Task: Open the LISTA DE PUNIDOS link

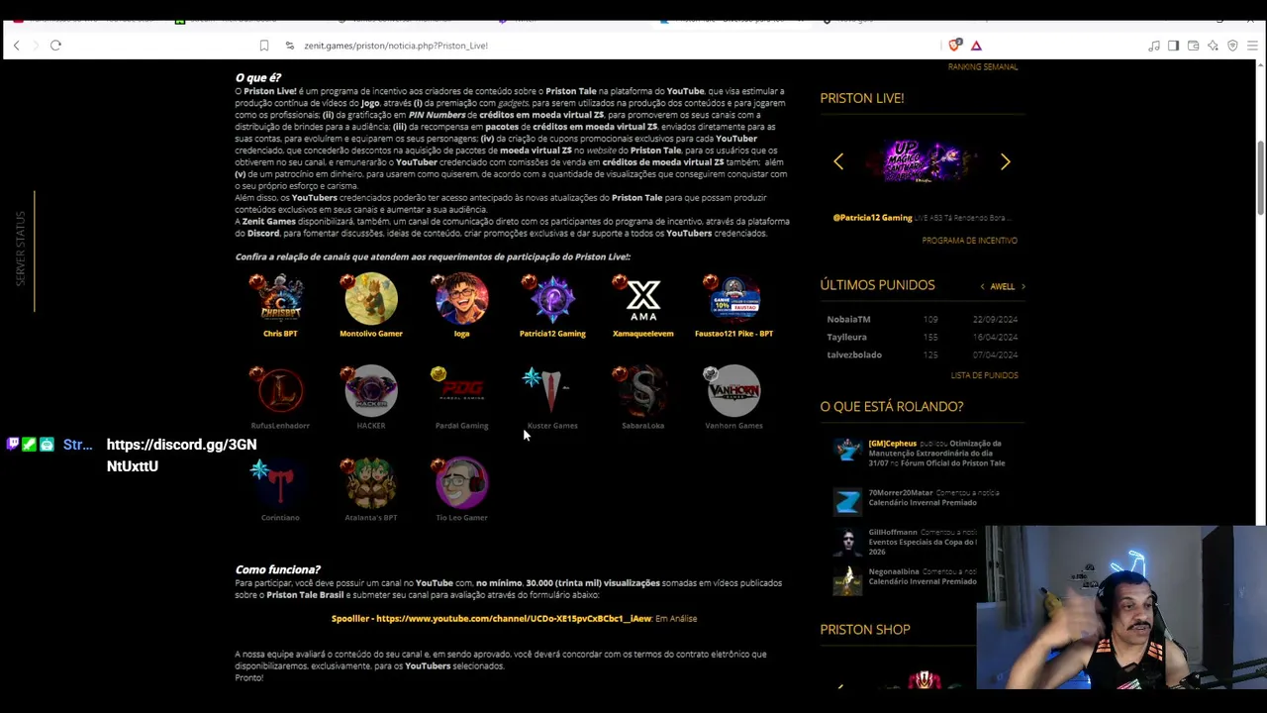Action: (984, 375)
